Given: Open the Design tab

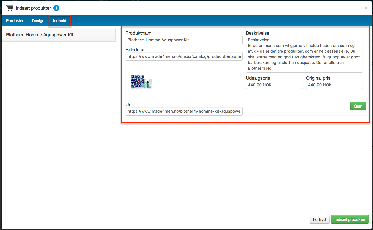Looking at the screenshot, I should click(38, 21).
